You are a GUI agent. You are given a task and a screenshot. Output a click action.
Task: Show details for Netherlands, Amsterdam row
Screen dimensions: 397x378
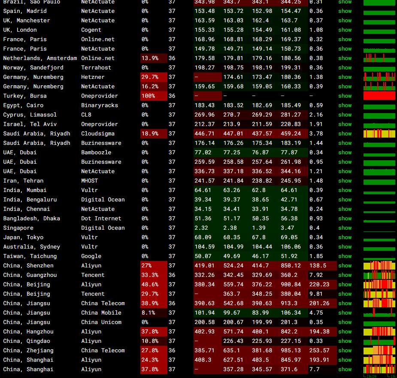345,58
